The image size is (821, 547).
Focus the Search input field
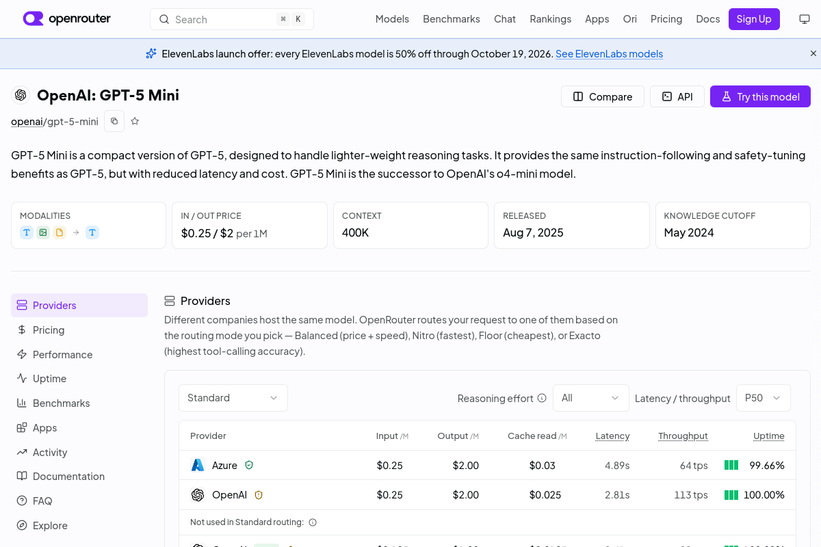[232, 19]
